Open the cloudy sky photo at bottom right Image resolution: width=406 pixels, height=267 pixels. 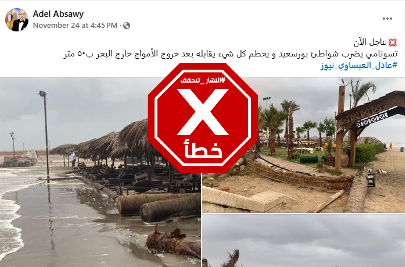click(x=303, y=241)
